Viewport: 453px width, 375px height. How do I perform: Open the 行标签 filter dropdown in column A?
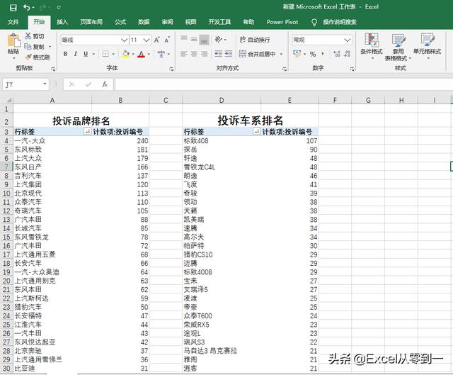pyautogui.click(x=87, y=132)
